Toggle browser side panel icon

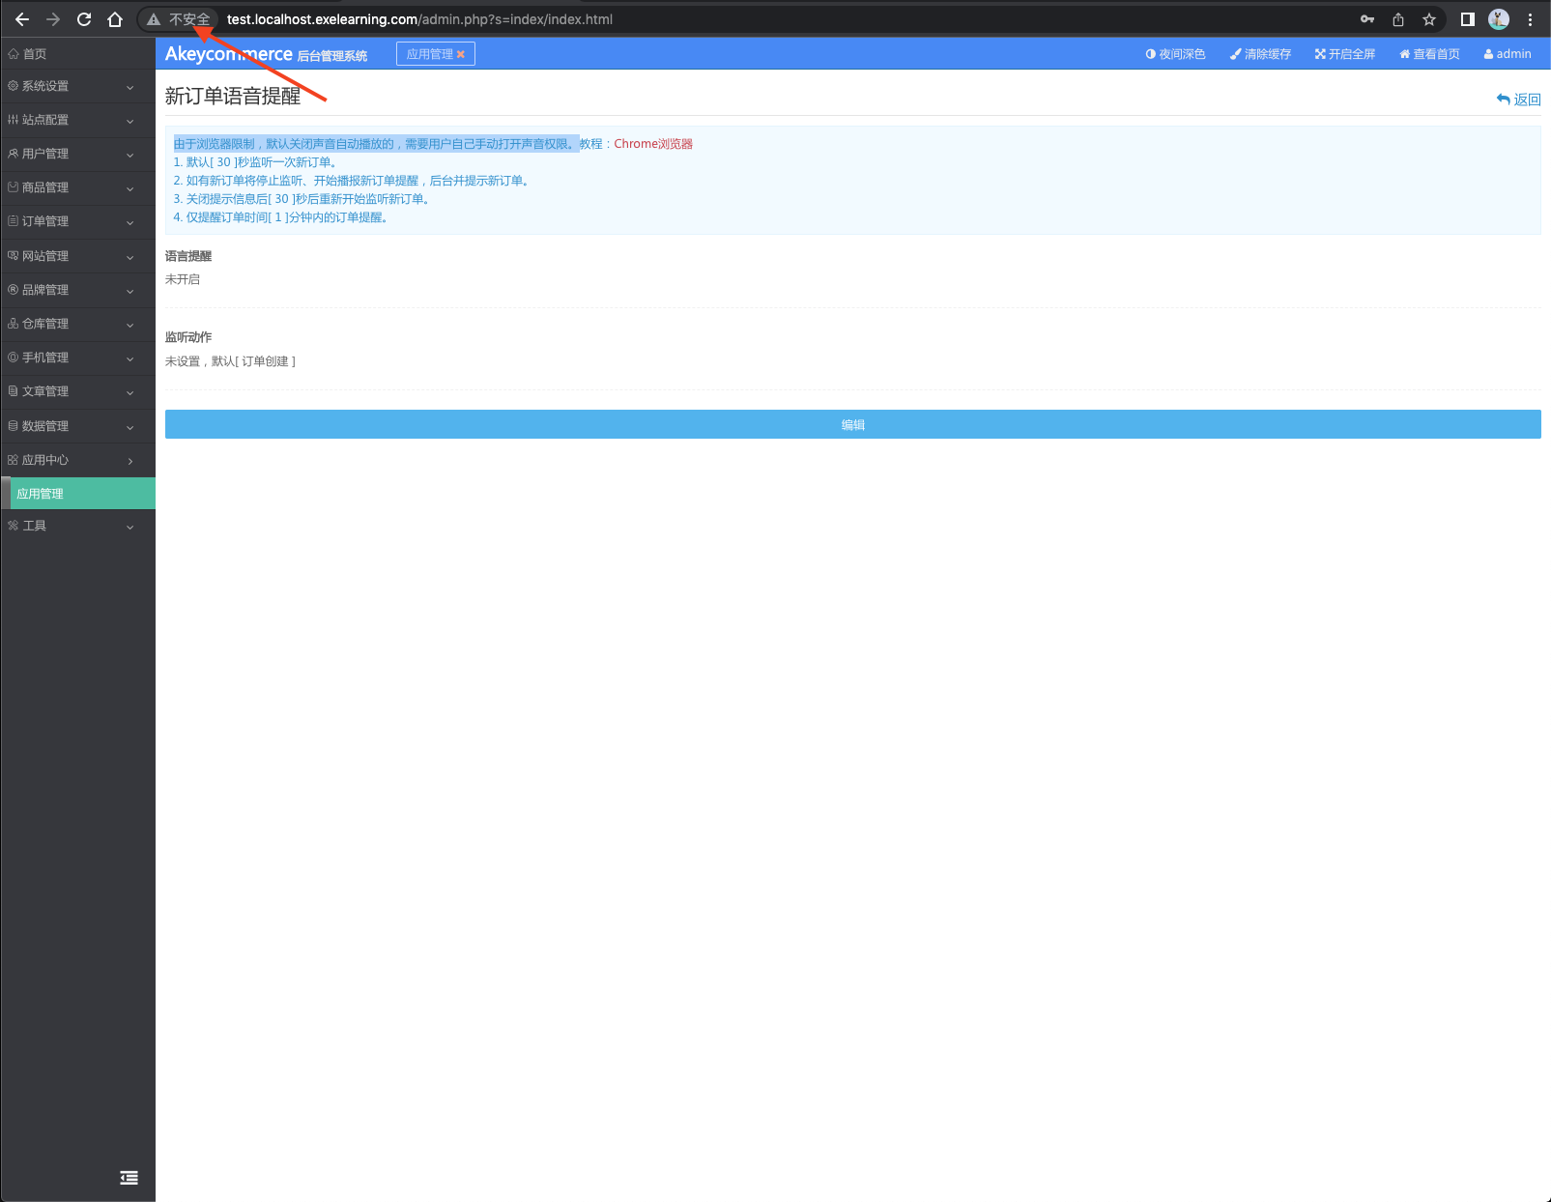(1468, 19)
